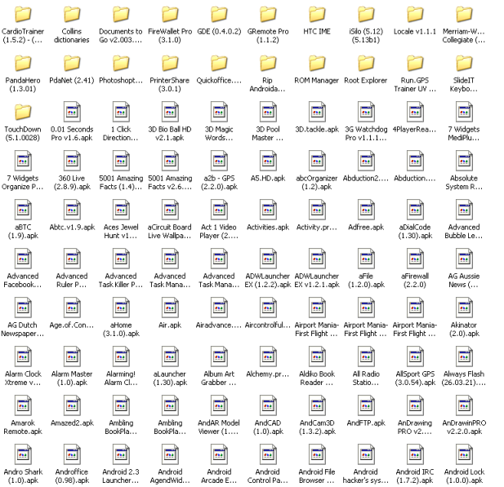Screen dimensions: 504x487
Task: Click the Andro Shark (1.0).apk icon
Action: point(23,454)
